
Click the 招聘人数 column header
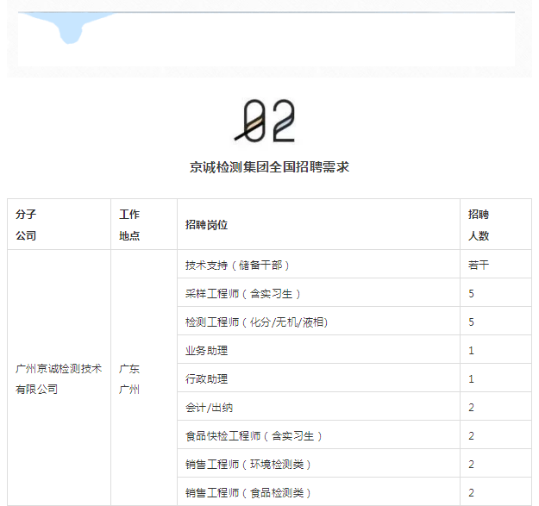coord(479,225)
